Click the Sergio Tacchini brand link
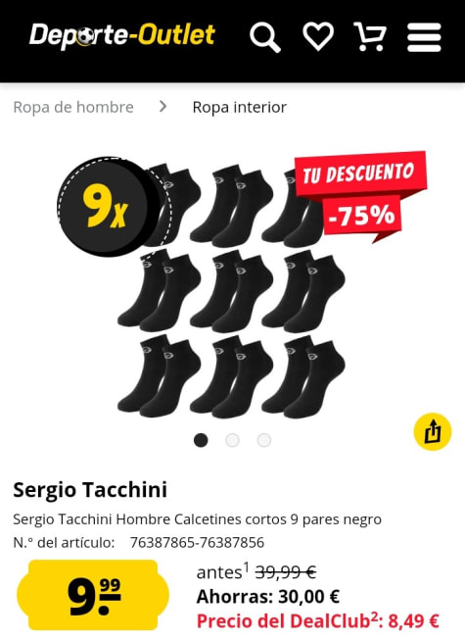The image size is (465, 640). (90, 489)
